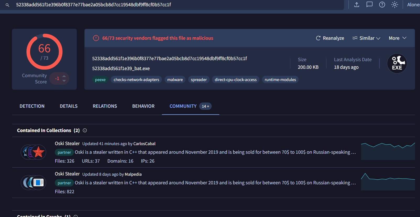Select the COMMUNITY tab
This screenshot has height=217, width=420.
coord(183,106)
